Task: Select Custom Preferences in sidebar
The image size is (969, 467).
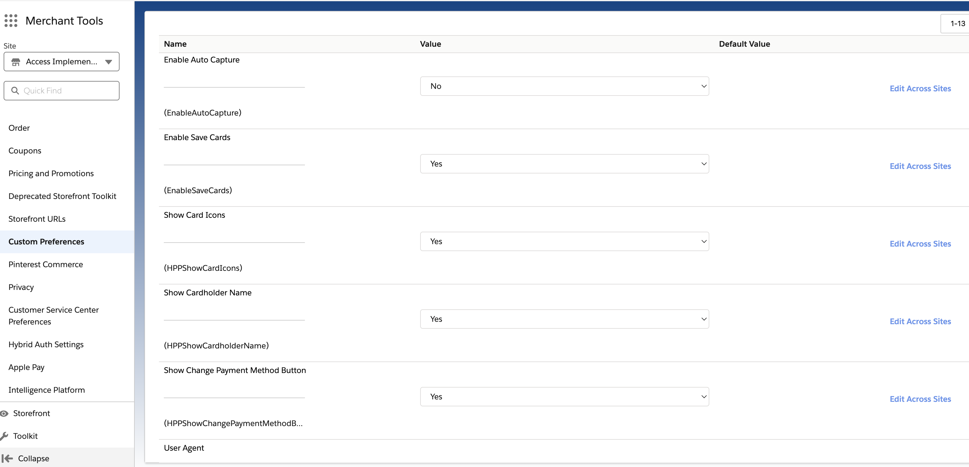Action: (46, 241)
